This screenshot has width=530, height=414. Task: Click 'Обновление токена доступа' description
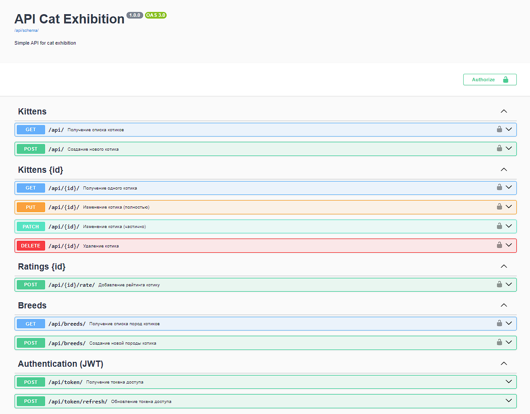tap(141, 402)
